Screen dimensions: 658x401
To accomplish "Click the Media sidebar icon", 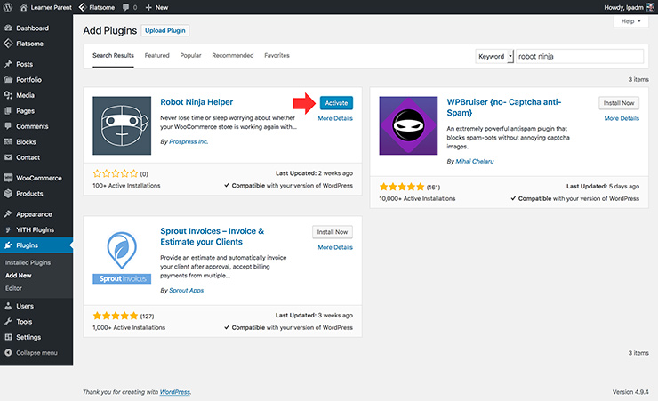I will (x=8, y=95).
